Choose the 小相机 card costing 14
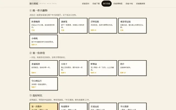176x110 pixels. 43,41
